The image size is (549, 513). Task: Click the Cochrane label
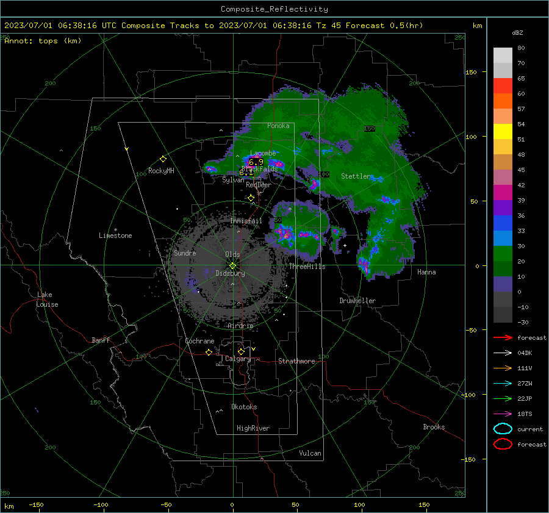199,341
